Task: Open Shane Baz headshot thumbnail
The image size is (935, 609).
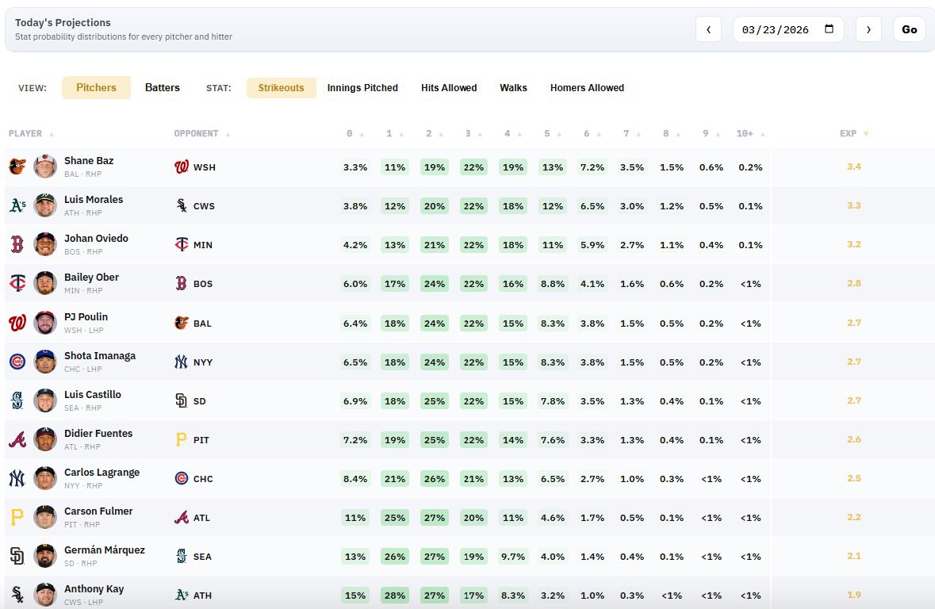Action: [x=45, y=167]
